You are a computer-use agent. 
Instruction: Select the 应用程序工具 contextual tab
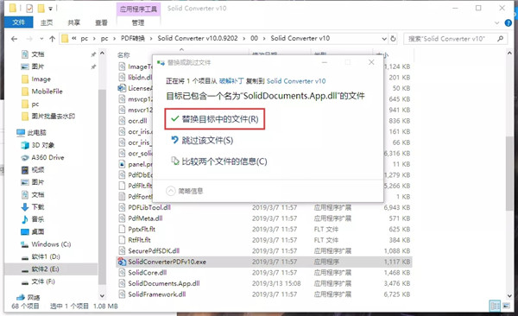tap(138, 9)
